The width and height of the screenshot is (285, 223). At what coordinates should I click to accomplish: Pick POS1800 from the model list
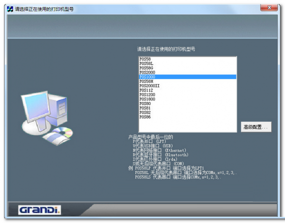[x=147, y=99]
